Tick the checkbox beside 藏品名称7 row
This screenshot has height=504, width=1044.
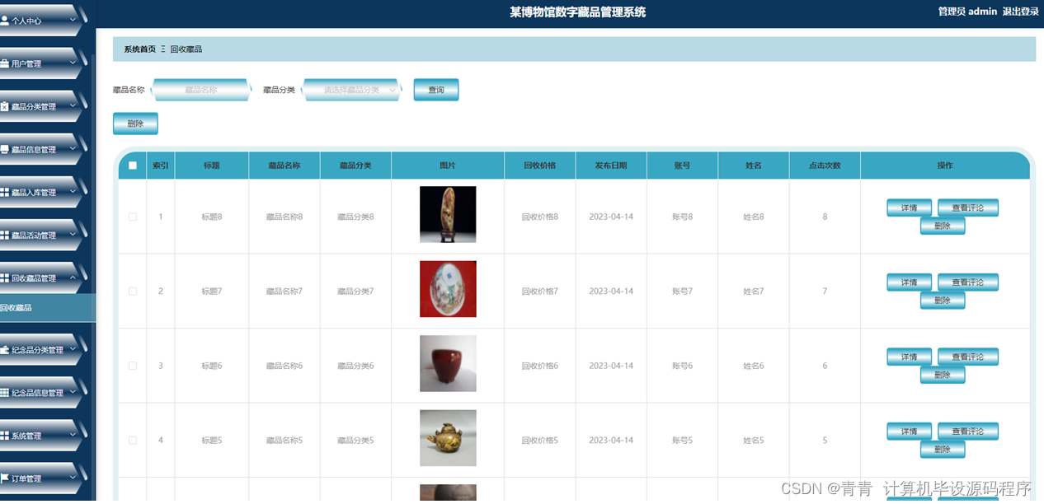(x=131, y=291)
